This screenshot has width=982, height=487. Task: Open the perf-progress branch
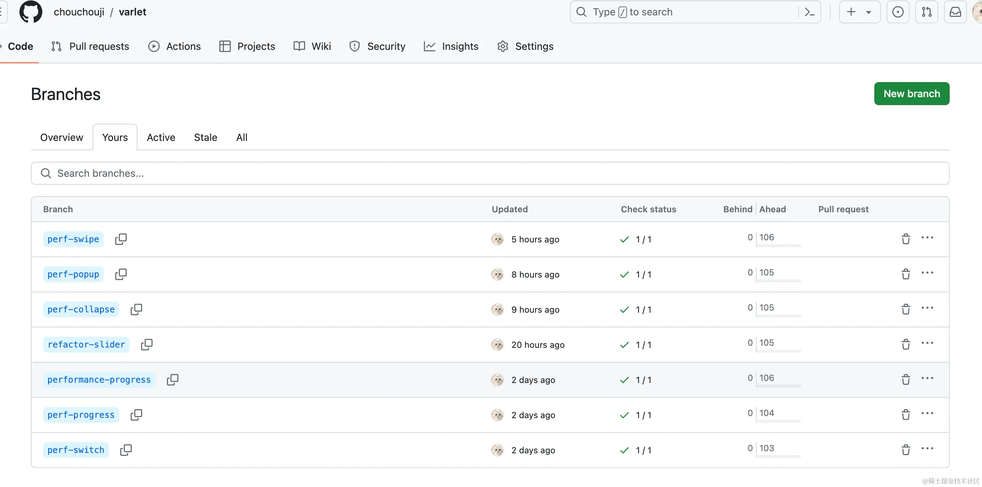(x=81, y=415)
